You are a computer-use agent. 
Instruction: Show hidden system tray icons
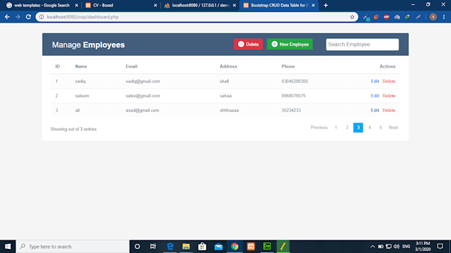pos(373,246)
